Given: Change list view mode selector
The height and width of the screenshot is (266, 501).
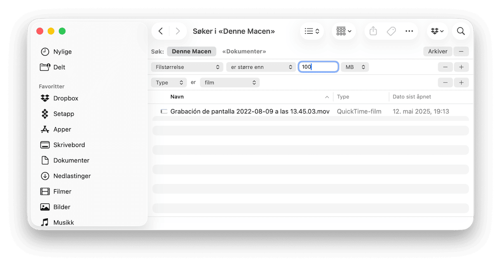Looking at the screenshot, I should 312,31.
